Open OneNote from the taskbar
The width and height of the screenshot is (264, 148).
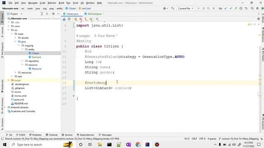pos(128,144)
